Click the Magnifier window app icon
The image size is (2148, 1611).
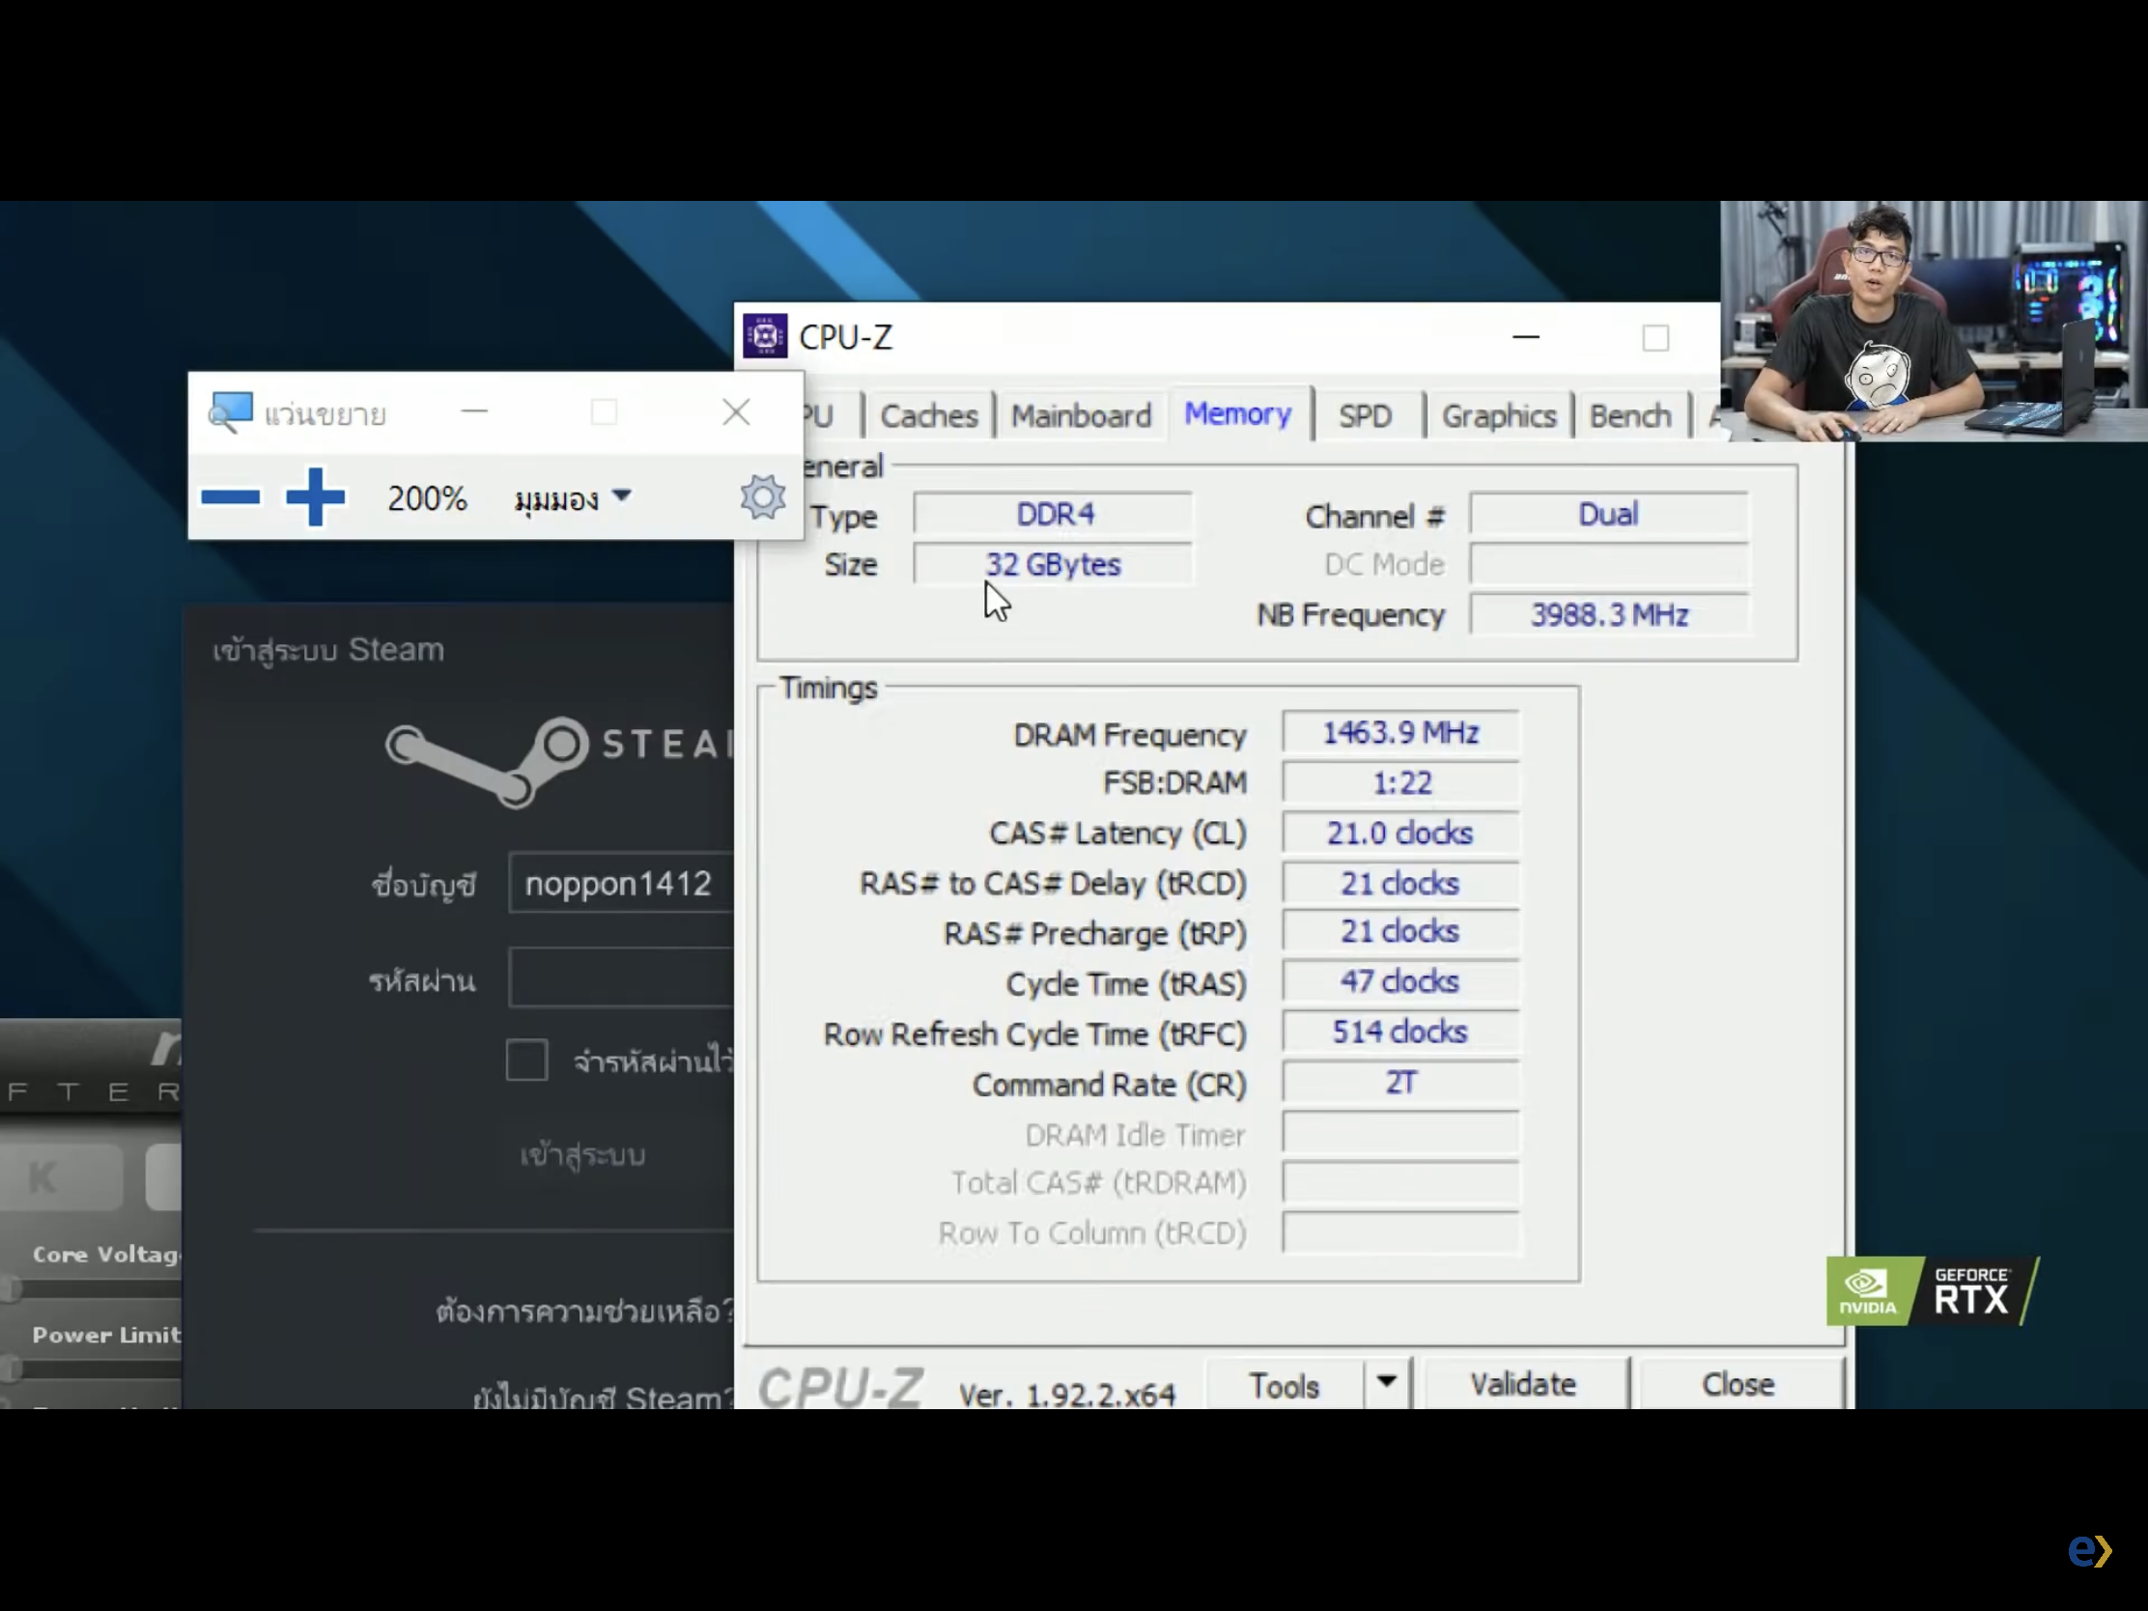click(230, 412)
